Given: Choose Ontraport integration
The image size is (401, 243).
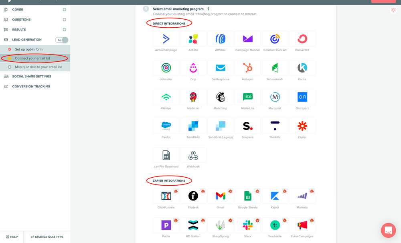Looking at the screenshot, I should click(302, 97).
